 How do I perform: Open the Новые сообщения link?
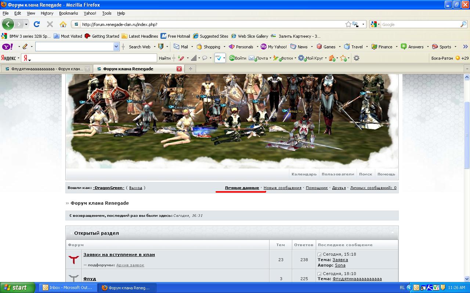coord(282,188)
